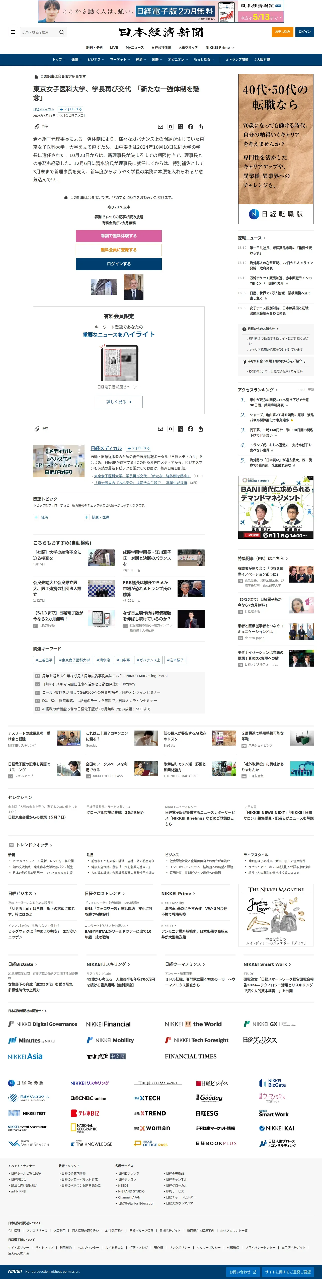The image size is (322, 1279).
Task: Open the Minutes by NIKKEI logo
Action: [32, 1040]
